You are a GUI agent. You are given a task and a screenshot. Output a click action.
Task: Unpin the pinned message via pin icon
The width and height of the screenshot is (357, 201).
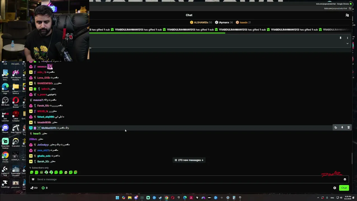(x=341, y=38)
